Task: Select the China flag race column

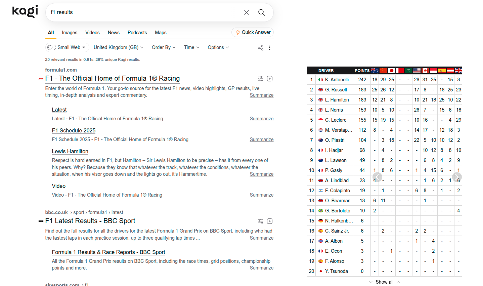Action: tap(383, 71)
